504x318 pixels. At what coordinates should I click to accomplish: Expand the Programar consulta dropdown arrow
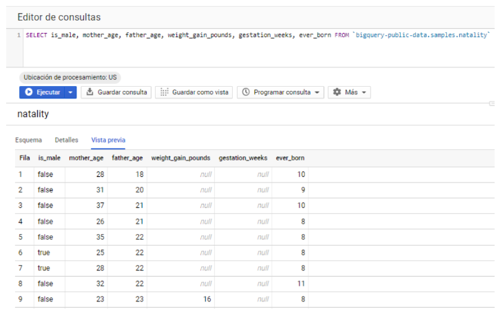pyautogui.click(x=317, y=92)
